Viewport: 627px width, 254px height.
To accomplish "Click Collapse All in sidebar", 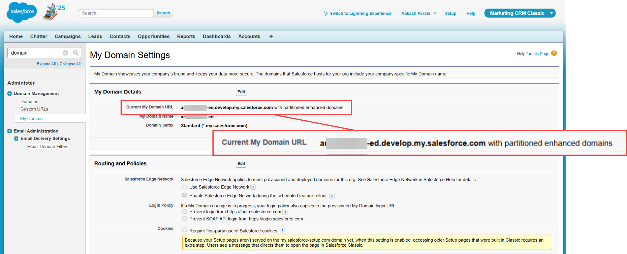I will 70,64.
